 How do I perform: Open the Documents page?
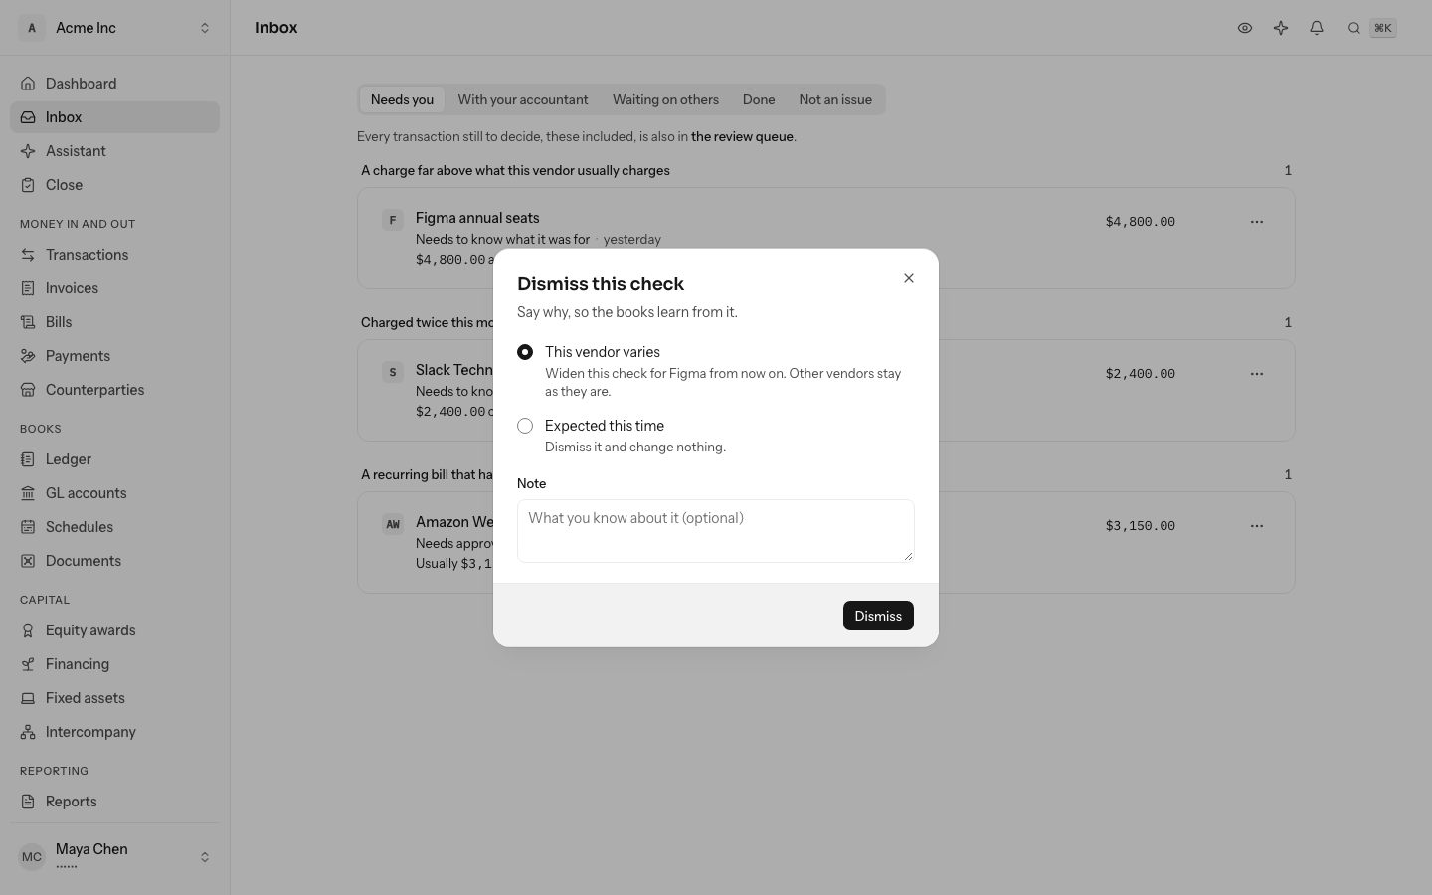(x=115, y=561)
